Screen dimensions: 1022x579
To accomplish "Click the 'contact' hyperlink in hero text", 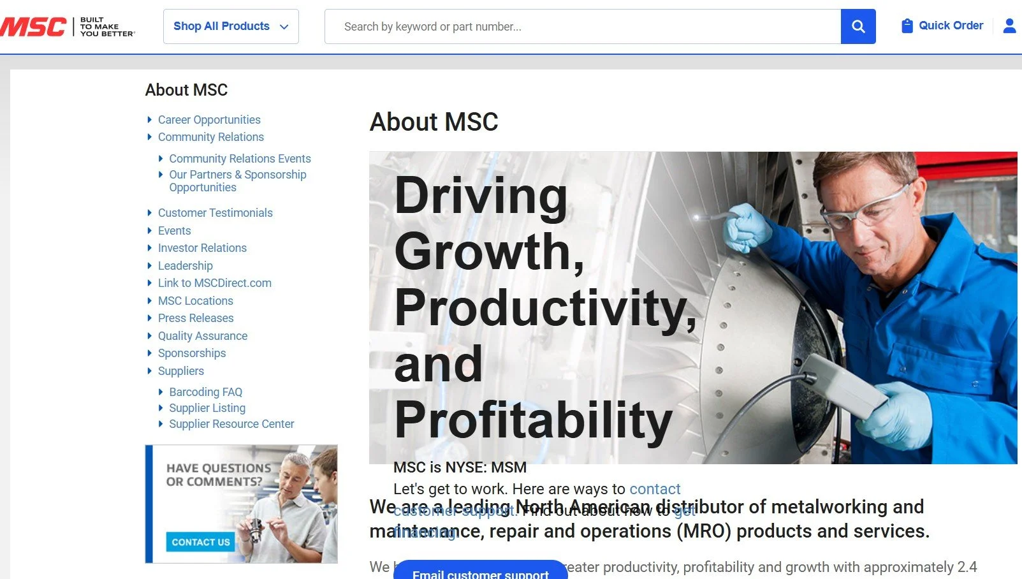I will 655,489.
